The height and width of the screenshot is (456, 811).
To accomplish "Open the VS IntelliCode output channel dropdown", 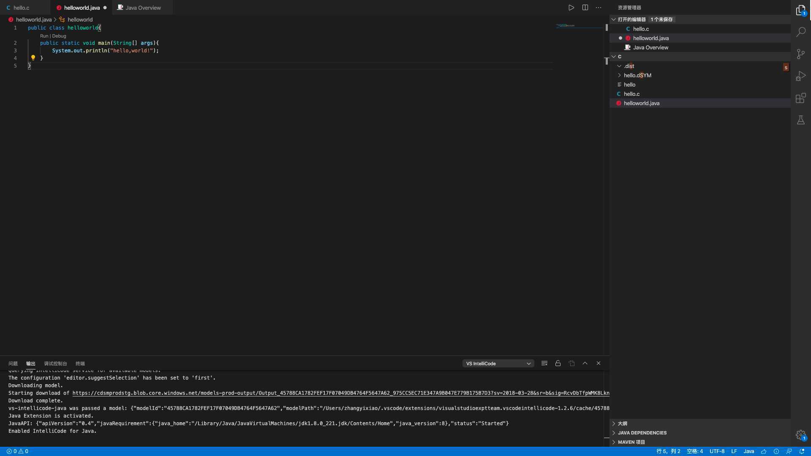I will tap(498, 364).
